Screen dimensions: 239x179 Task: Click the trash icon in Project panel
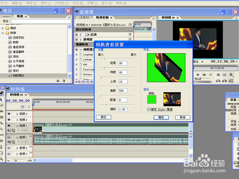click(64, 81)
